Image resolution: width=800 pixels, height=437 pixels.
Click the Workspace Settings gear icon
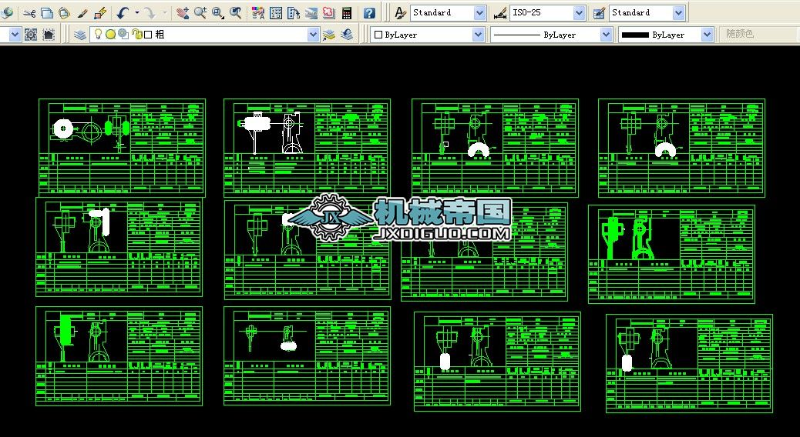pos(31,35)
